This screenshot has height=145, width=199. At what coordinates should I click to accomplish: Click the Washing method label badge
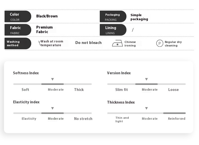pyautogui.click(x=18, y=43)
